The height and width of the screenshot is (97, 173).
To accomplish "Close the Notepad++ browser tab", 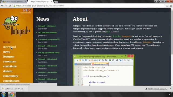I will click(x=52, y=2).
